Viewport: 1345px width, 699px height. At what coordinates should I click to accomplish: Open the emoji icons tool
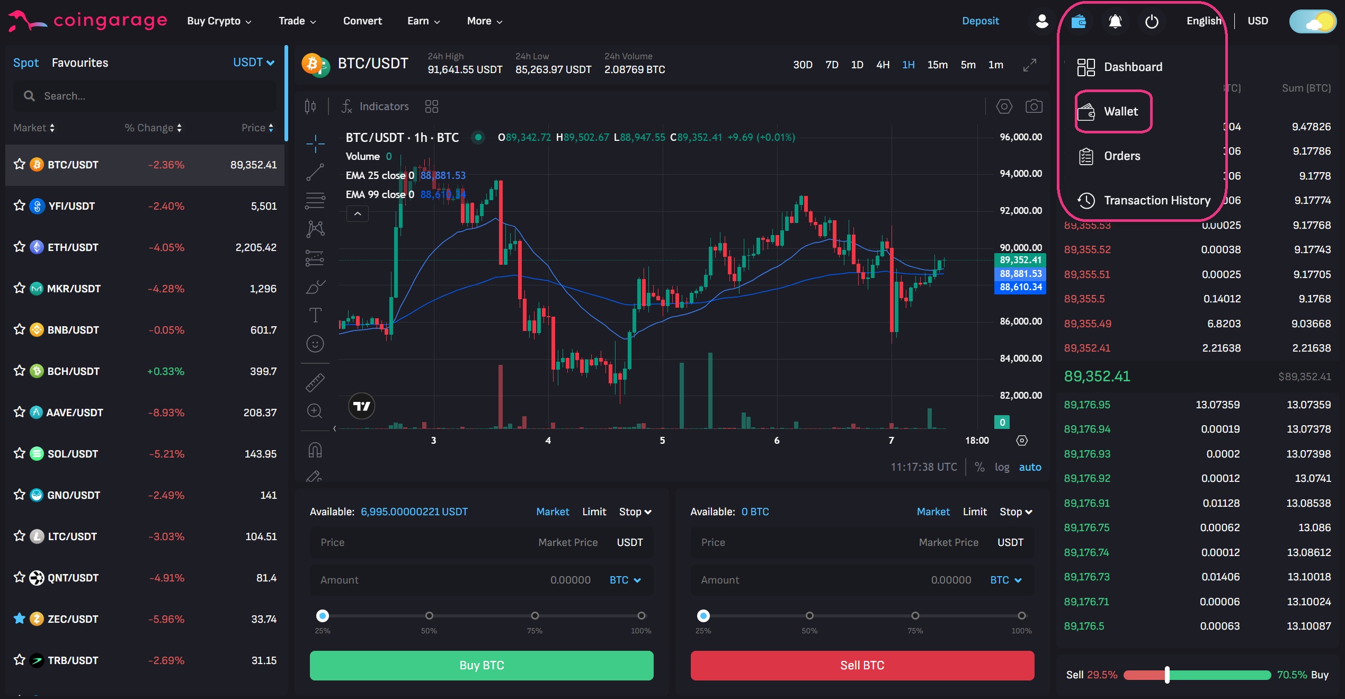pyautogui.click(x=315, y=344)
